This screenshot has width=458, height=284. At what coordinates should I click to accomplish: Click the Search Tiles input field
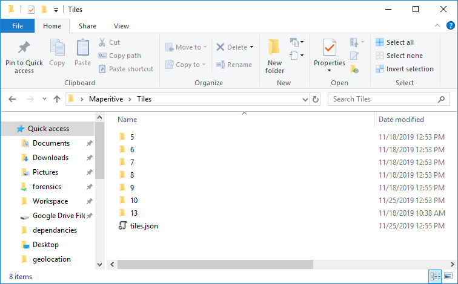click(x=383, y=99)
